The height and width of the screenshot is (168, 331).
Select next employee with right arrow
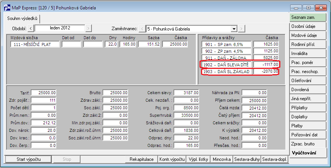(242, 29)
